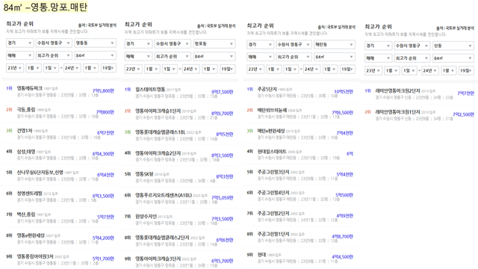Open the 망포동 neighborhood dropdown

tap(214, 44)
